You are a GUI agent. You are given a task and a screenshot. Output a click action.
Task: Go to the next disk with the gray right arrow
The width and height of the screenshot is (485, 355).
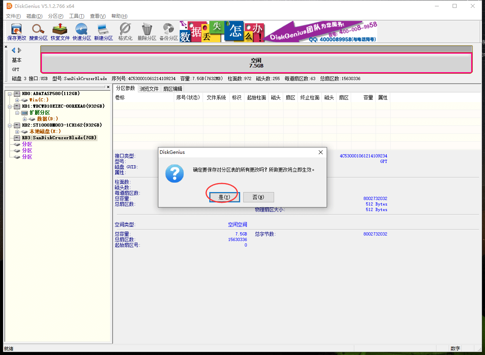(19, 50)
